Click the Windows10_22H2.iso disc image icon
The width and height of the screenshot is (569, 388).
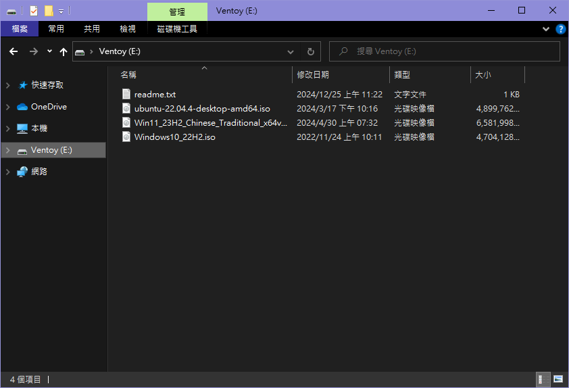pyautogui.click(x=126, y=137)
